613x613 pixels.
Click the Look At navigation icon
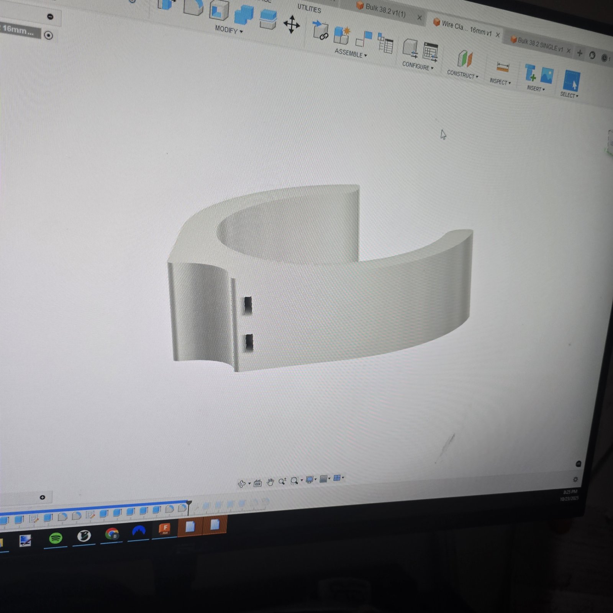[x=257, y=483]
